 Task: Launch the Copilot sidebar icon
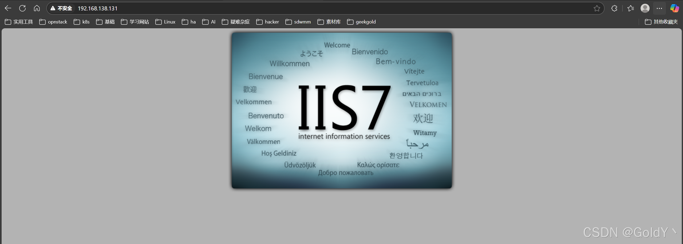674,8
